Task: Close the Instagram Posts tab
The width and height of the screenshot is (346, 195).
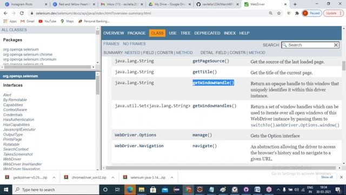Action: [x=46, y=4]
